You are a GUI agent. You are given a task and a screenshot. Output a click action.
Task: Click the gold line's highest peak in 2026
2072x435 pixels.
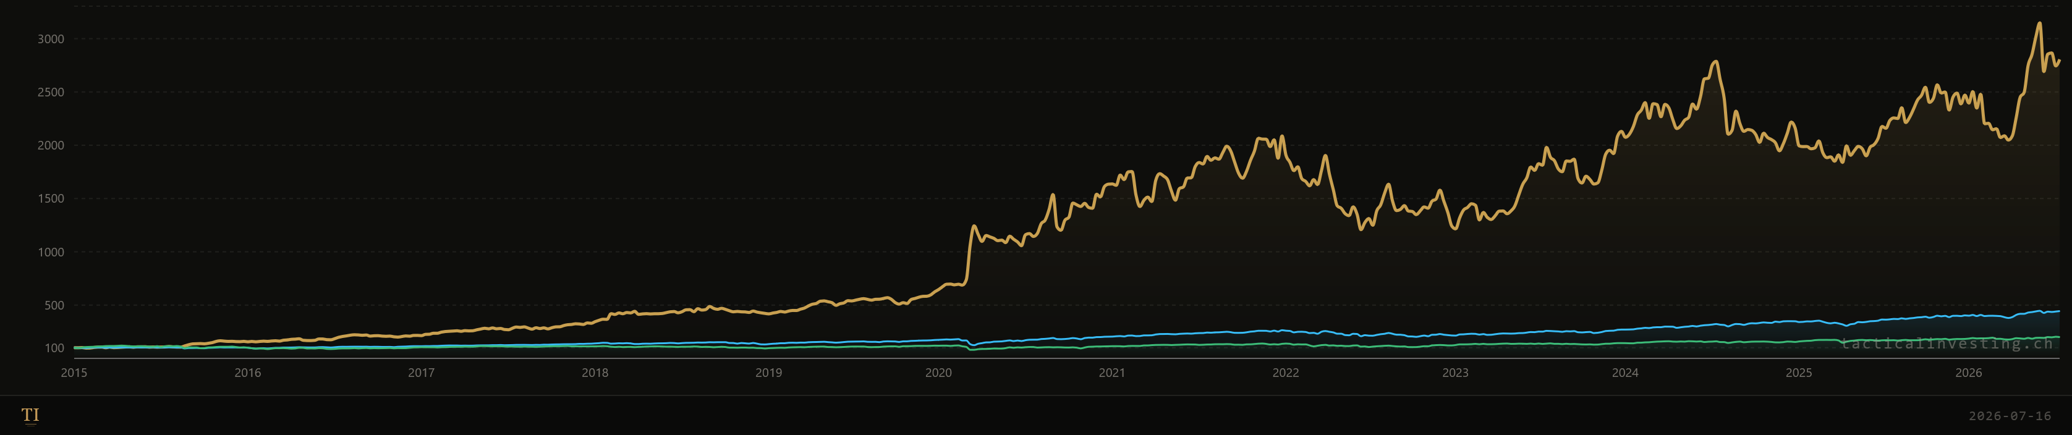(2039, 23)
